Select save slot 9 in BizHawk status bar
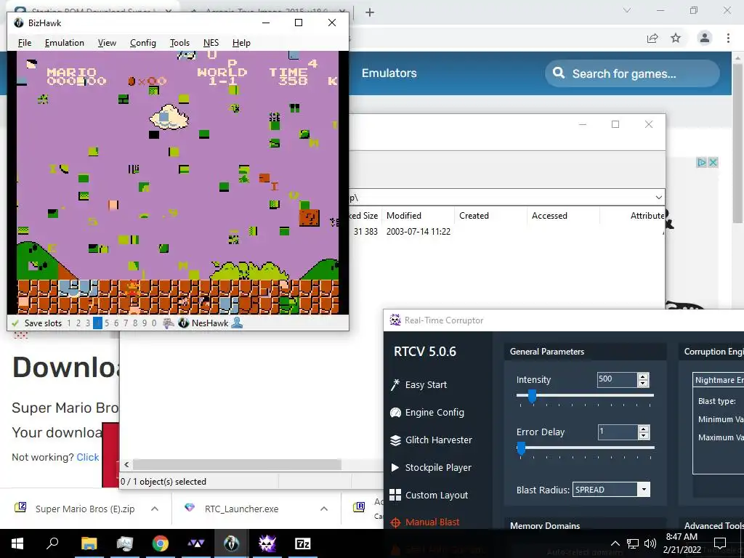The width and height of the screenshot is (744, 558). (145, 323)
